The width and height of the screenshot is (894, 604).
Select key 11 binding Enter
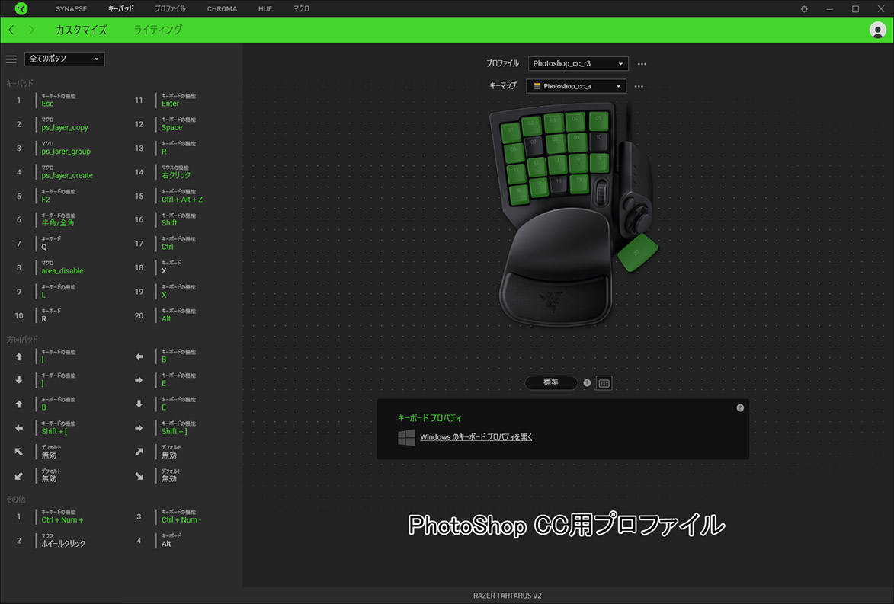170,104
